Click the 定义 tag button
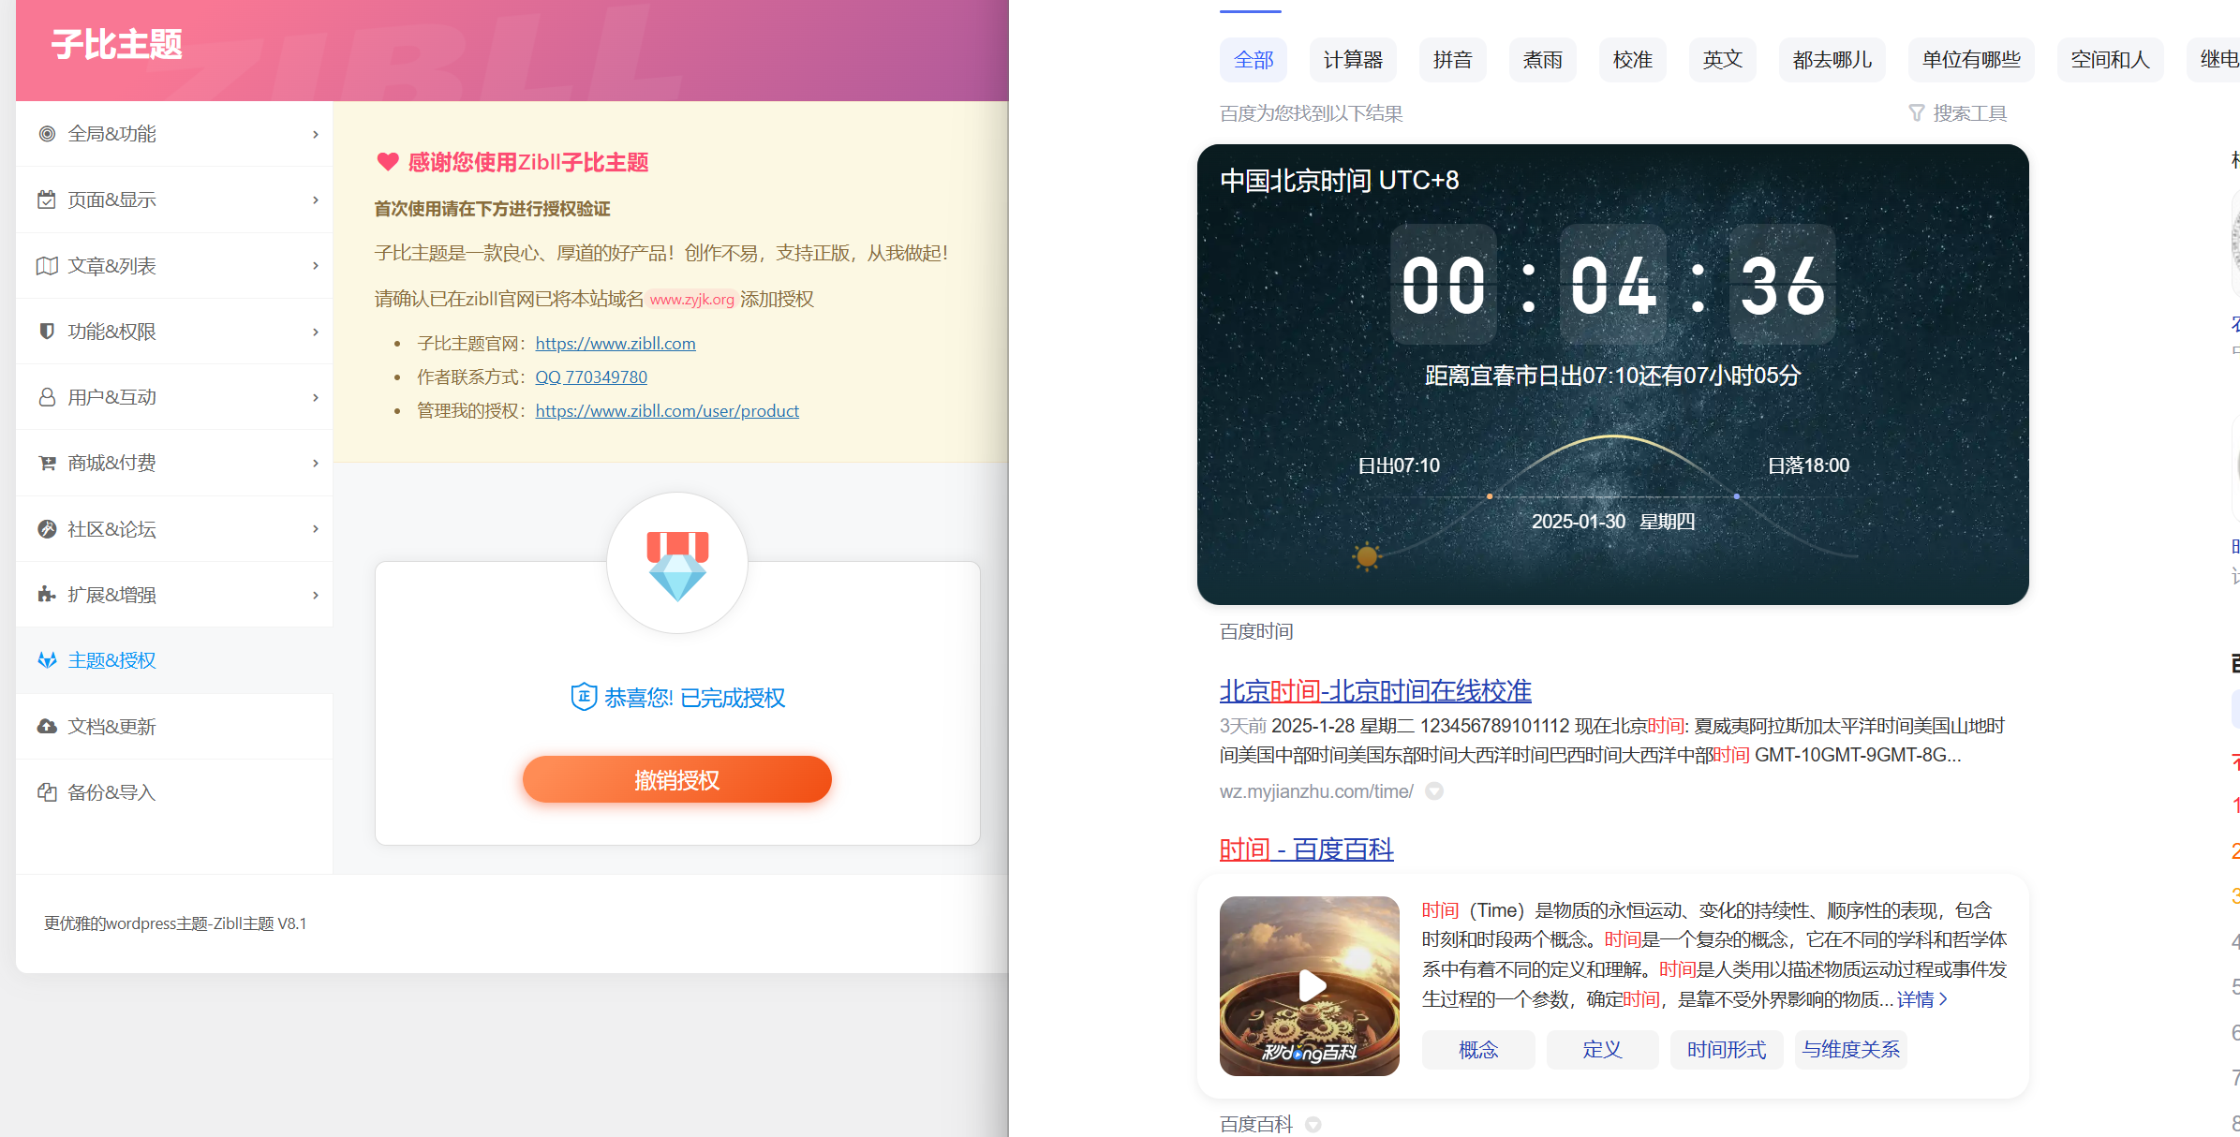This screenshot has width=2240, height=1137. [x=1602, y=1050]
